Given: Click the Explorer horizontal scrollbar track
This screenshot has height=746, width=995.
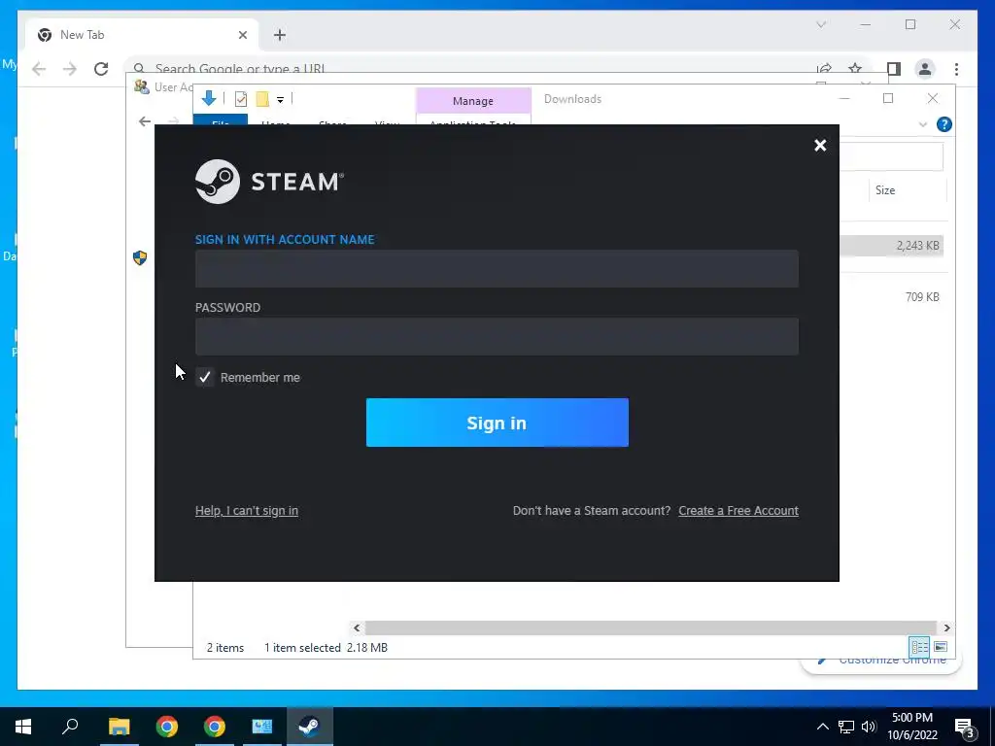Looking at the screenshot, I should (650, 627).
